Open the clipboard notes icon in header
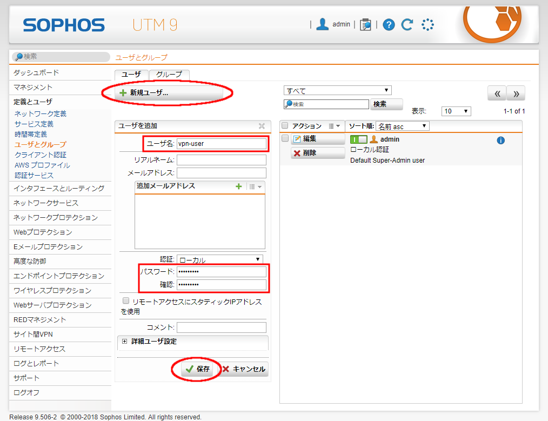 tap(365, 24)
